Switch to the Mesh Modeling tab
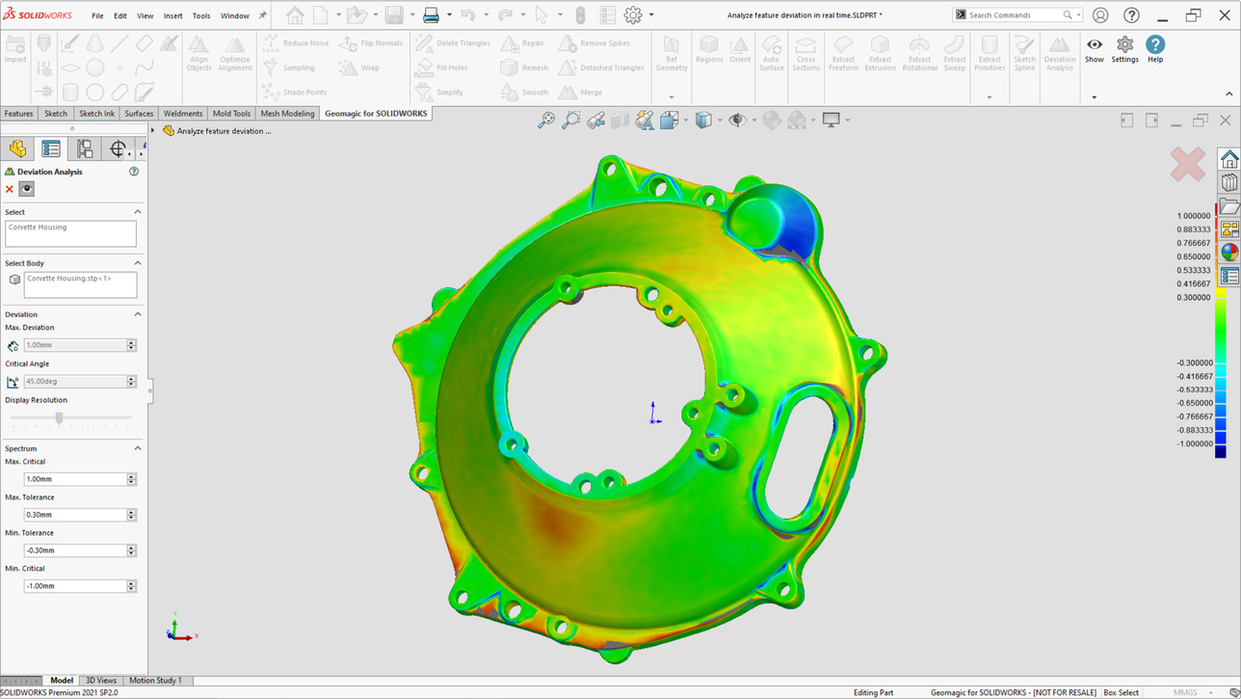This screenshot has height=699, width=1241. (x=287, y=114)
